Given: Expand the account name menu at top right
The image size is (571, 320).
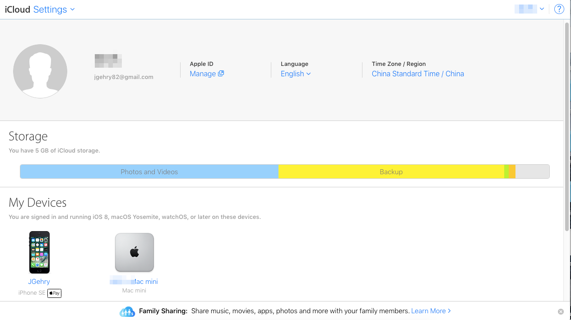Looking at the screenshot, I should [529, 9].
